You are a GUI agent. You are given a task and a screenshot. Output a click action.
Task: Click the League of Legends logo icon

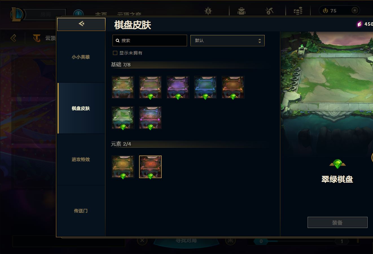(x=17, y=15)
